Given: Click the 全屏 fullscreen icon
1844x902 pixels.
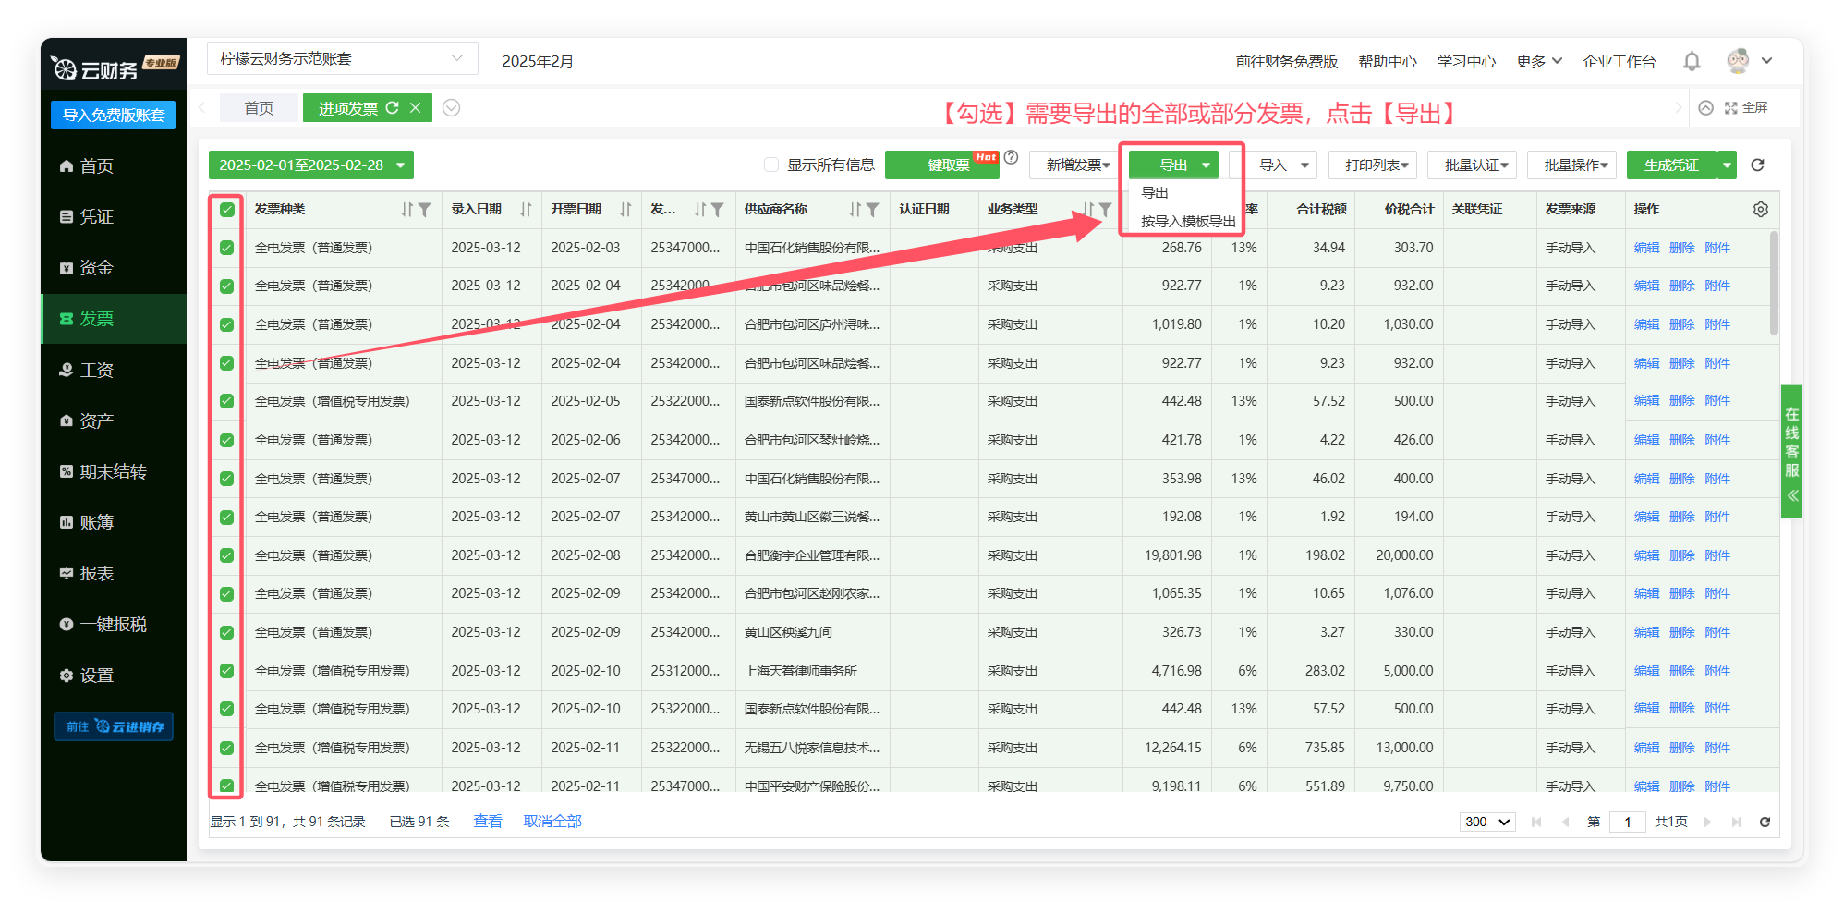Looking at the screenshot, I should click(x=1731, y=108).
